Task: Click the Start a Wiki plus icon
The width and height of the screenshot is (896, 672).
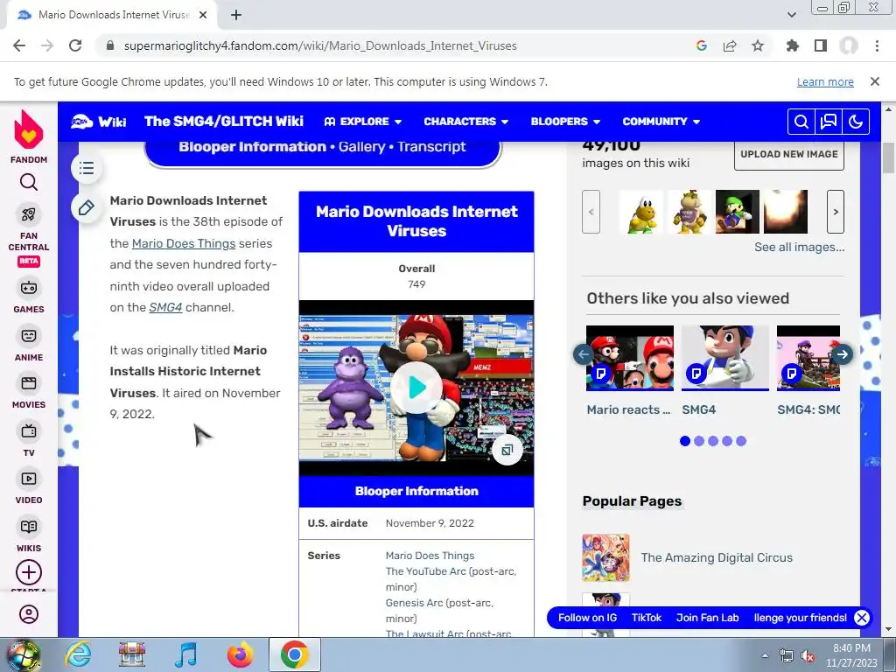Action: click(x=29, y=572)
